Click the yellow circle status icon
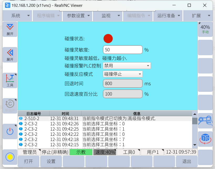Viewport: 215px width, 169px height. 10,157
